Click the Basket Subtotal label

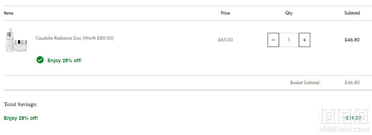point(305,83)
